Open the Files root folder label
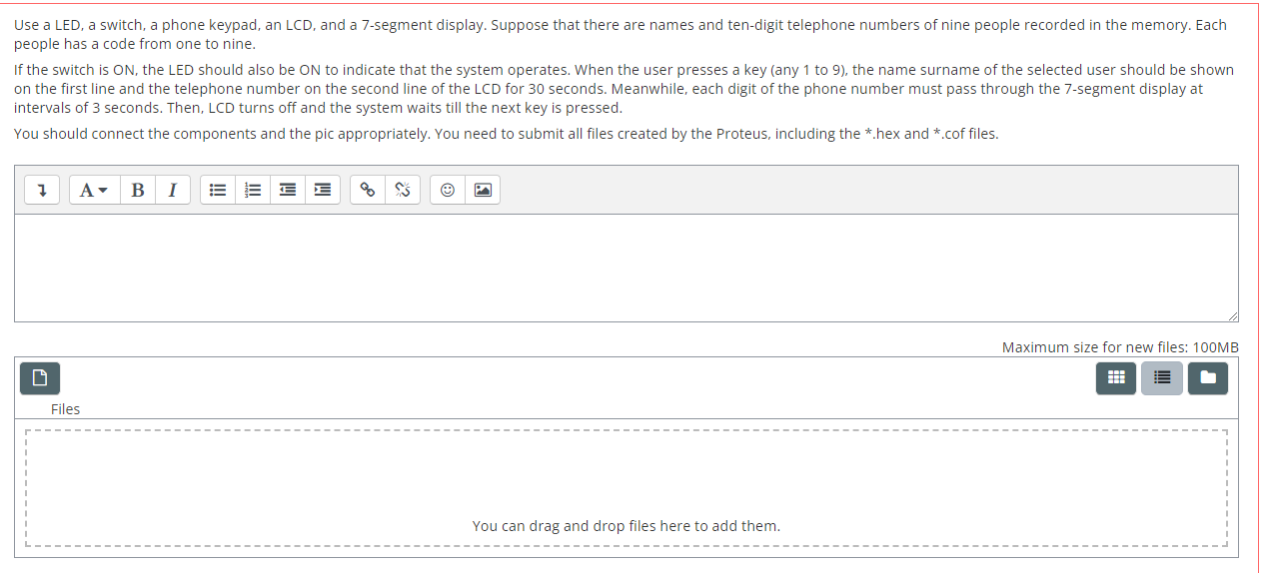This screenshot has width=1262, height=573. pos(65,409)
